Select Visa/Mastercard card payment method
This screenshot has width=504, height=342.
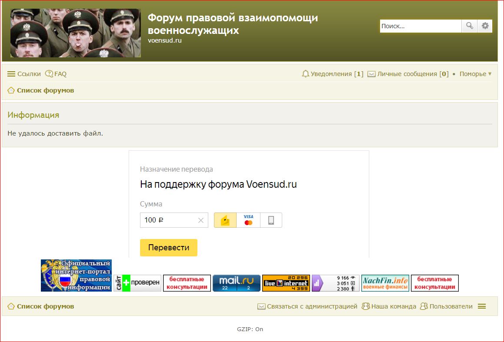[248, 220]
